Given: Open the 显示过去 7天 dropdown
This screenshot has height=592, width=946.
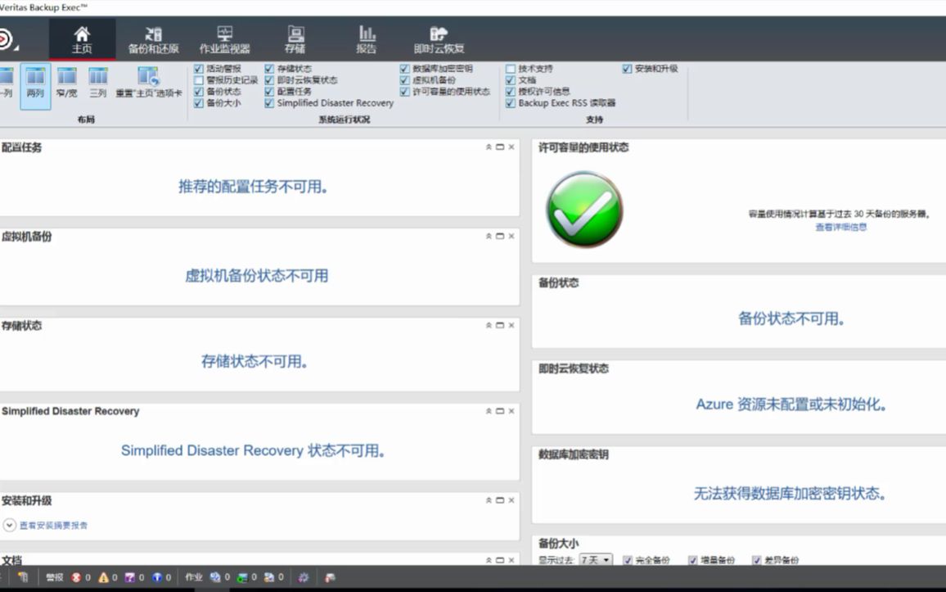Looking at the screenshot, I should click(596, 561).
